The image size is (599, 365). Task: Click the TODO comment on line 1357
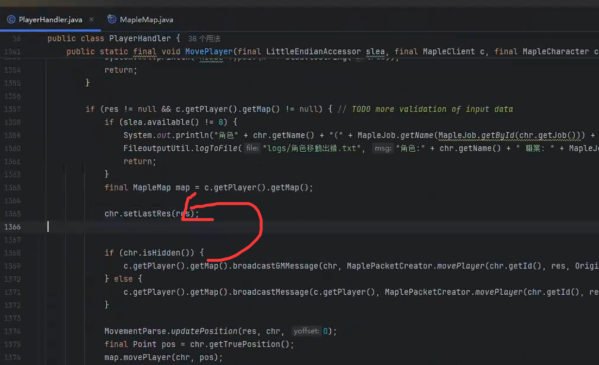[432, 109]
